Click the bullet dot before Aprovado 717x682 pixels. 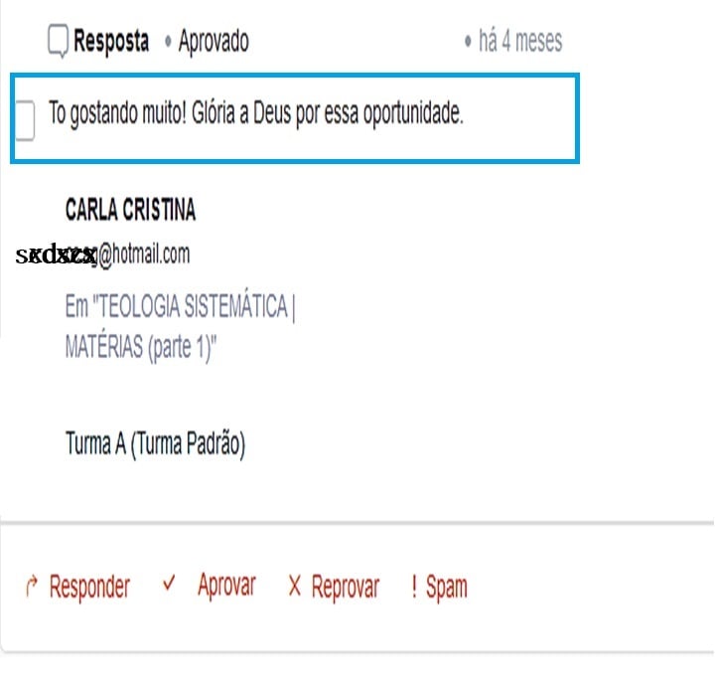coord(168,42)
